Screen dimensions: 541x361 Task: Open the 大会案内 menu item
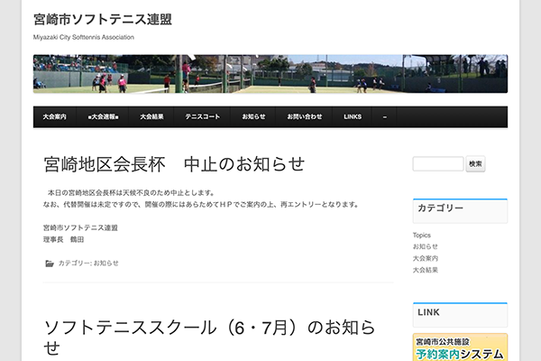pos(54,117)
